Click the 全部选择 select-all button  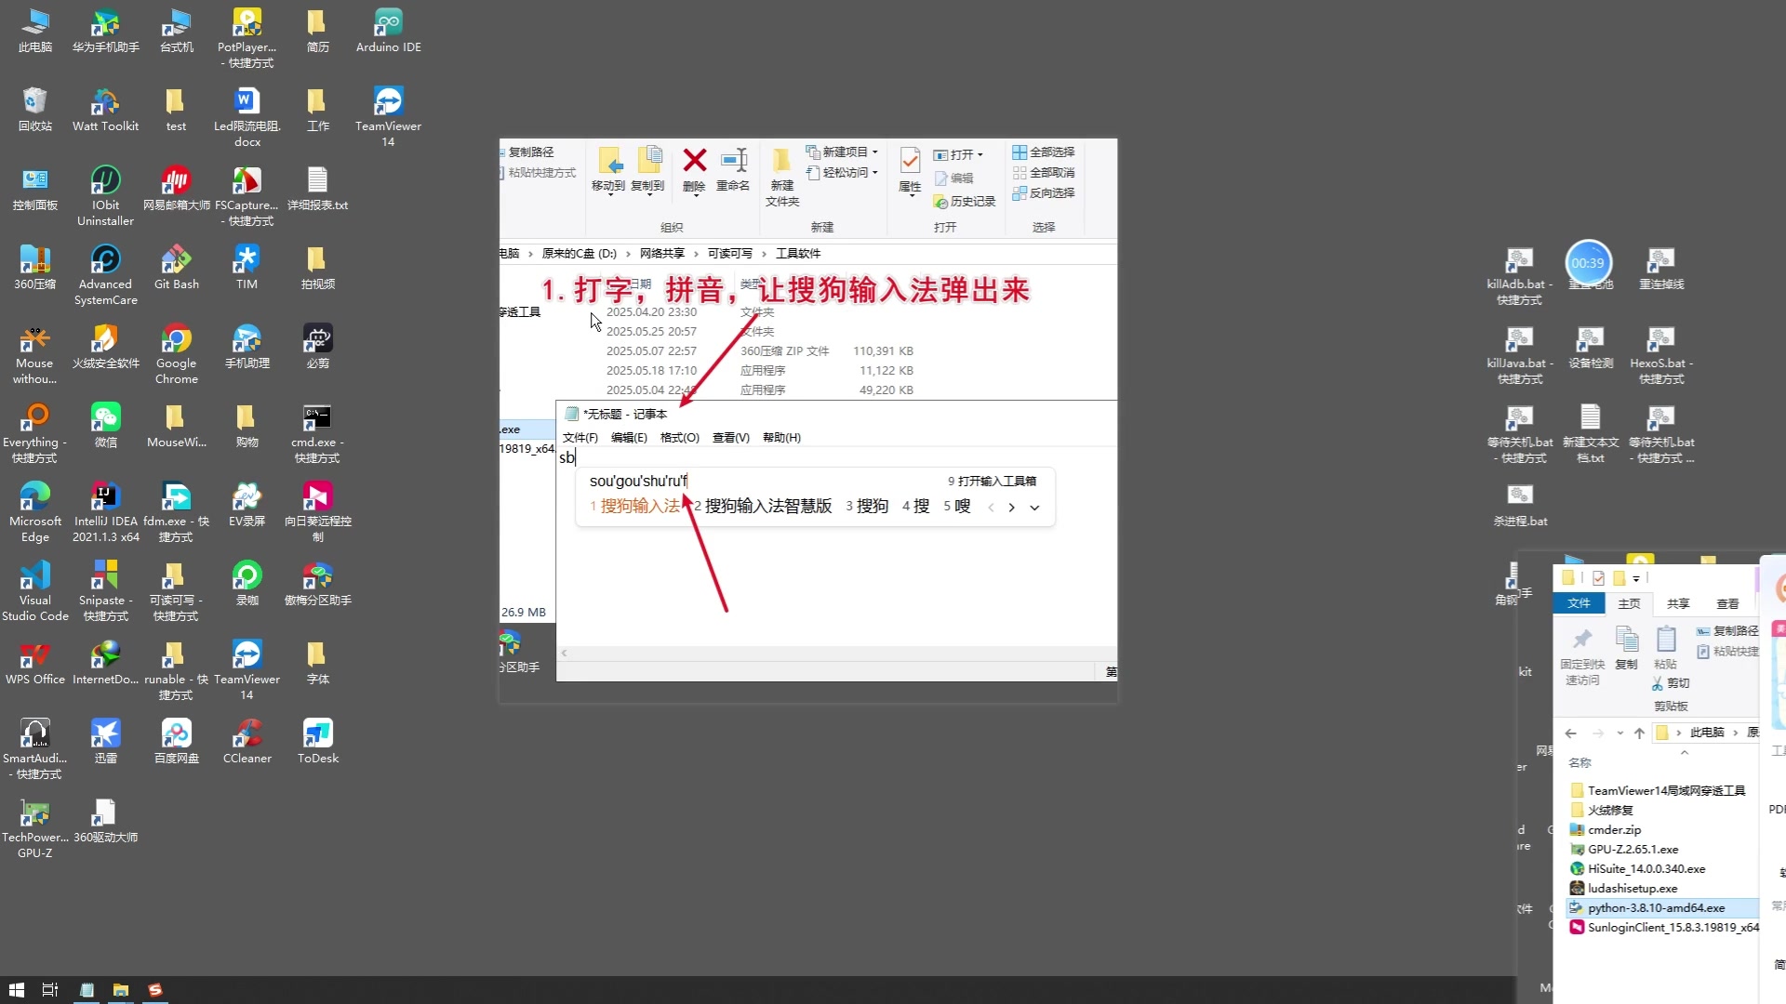(x=1044, y=152)
